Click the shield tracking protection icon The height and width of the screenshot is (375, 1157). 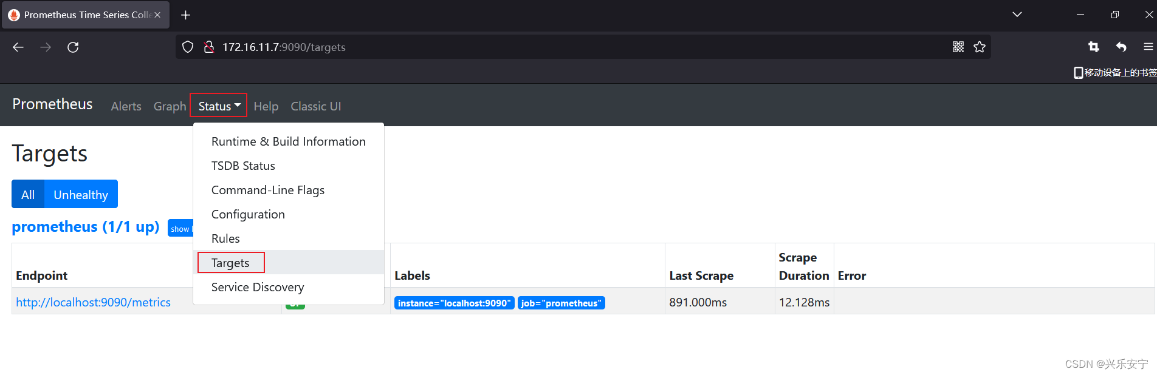pyautogui.click(x=188, y=47)
